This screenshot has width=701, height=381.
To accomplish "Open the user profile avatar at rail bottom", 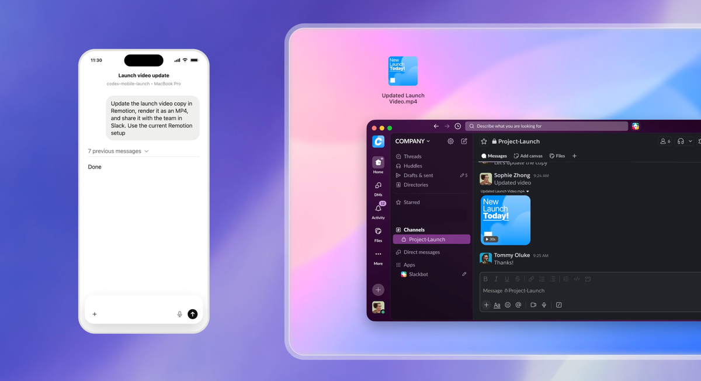I will click(x=378, y=307).
